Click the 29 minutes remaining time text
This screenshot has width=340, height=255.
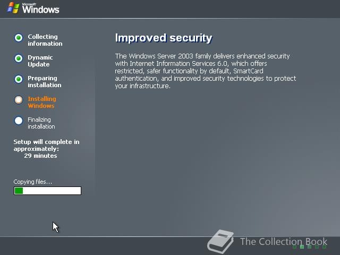click(x=40, y=156)
